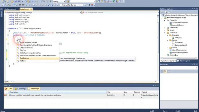Sort Error List by the Description column
This screenshot has width=199, height=112.
click(58, 92)
